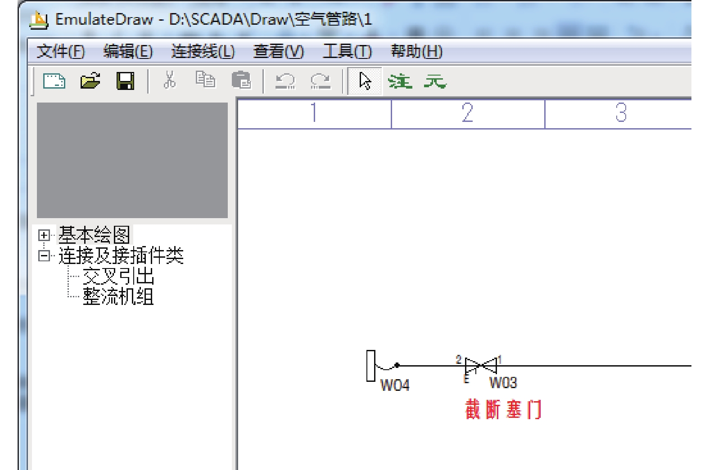The image size is (709, 470).
Task: Expand the 基本绘图 tree node
Action: click(44, 235)
